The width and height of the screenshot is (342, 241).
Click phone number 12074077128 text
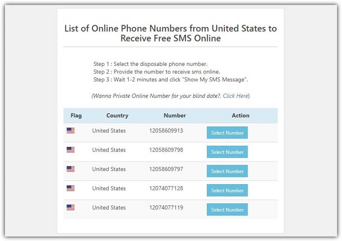[x=166, y=188]
